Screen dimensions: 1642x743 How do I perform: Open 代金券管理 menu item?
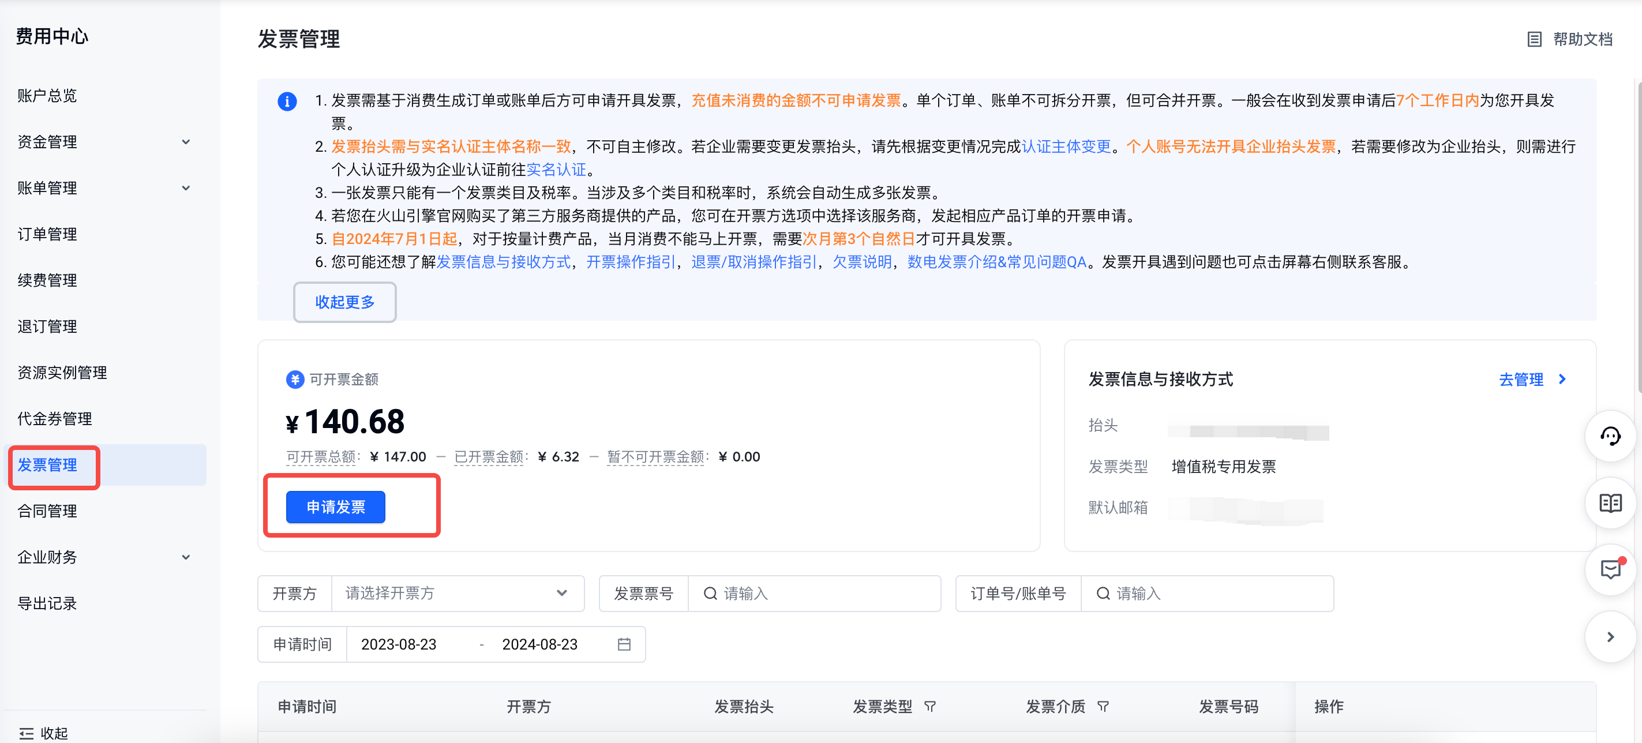coord(55,419)
